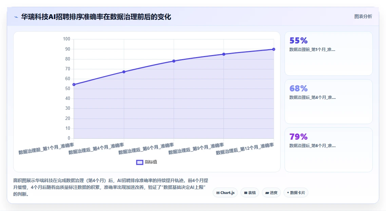This screenshot has width=386, height=211.
Task: Open the 79% data card
Action: 329,150
